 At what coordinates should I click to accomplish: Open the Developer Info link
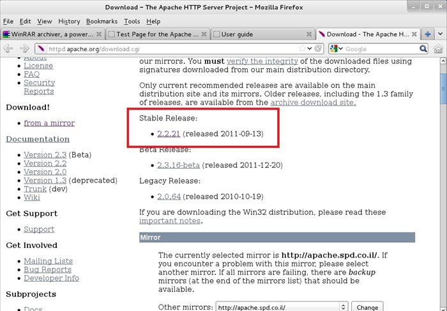(x=51, y=278)
